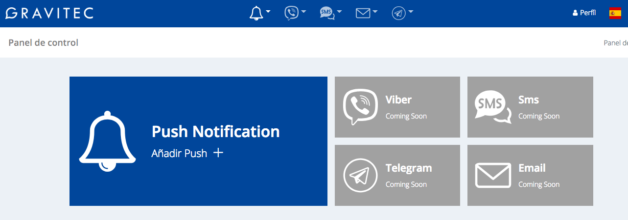Click the Añadir Push link
Image resolution: width=628 pixels, height=220 pixels.
click(x=180, y=153)
